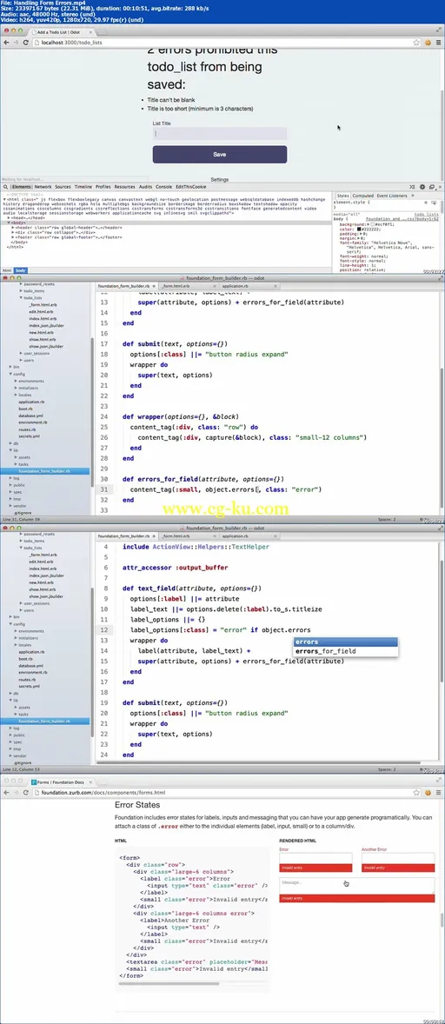
Task: Open new.html.erb in the line-31 editor sidebar
Action: click(x=42, y=332)
